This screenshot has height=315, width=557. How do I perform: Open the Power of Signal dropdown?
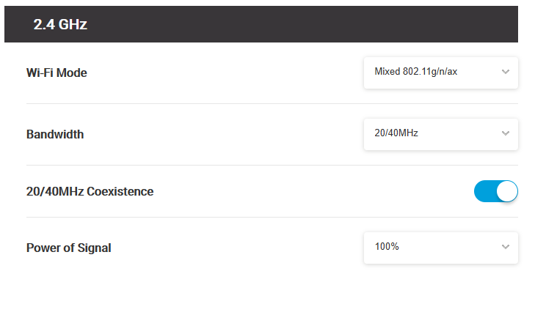(440, 247)
